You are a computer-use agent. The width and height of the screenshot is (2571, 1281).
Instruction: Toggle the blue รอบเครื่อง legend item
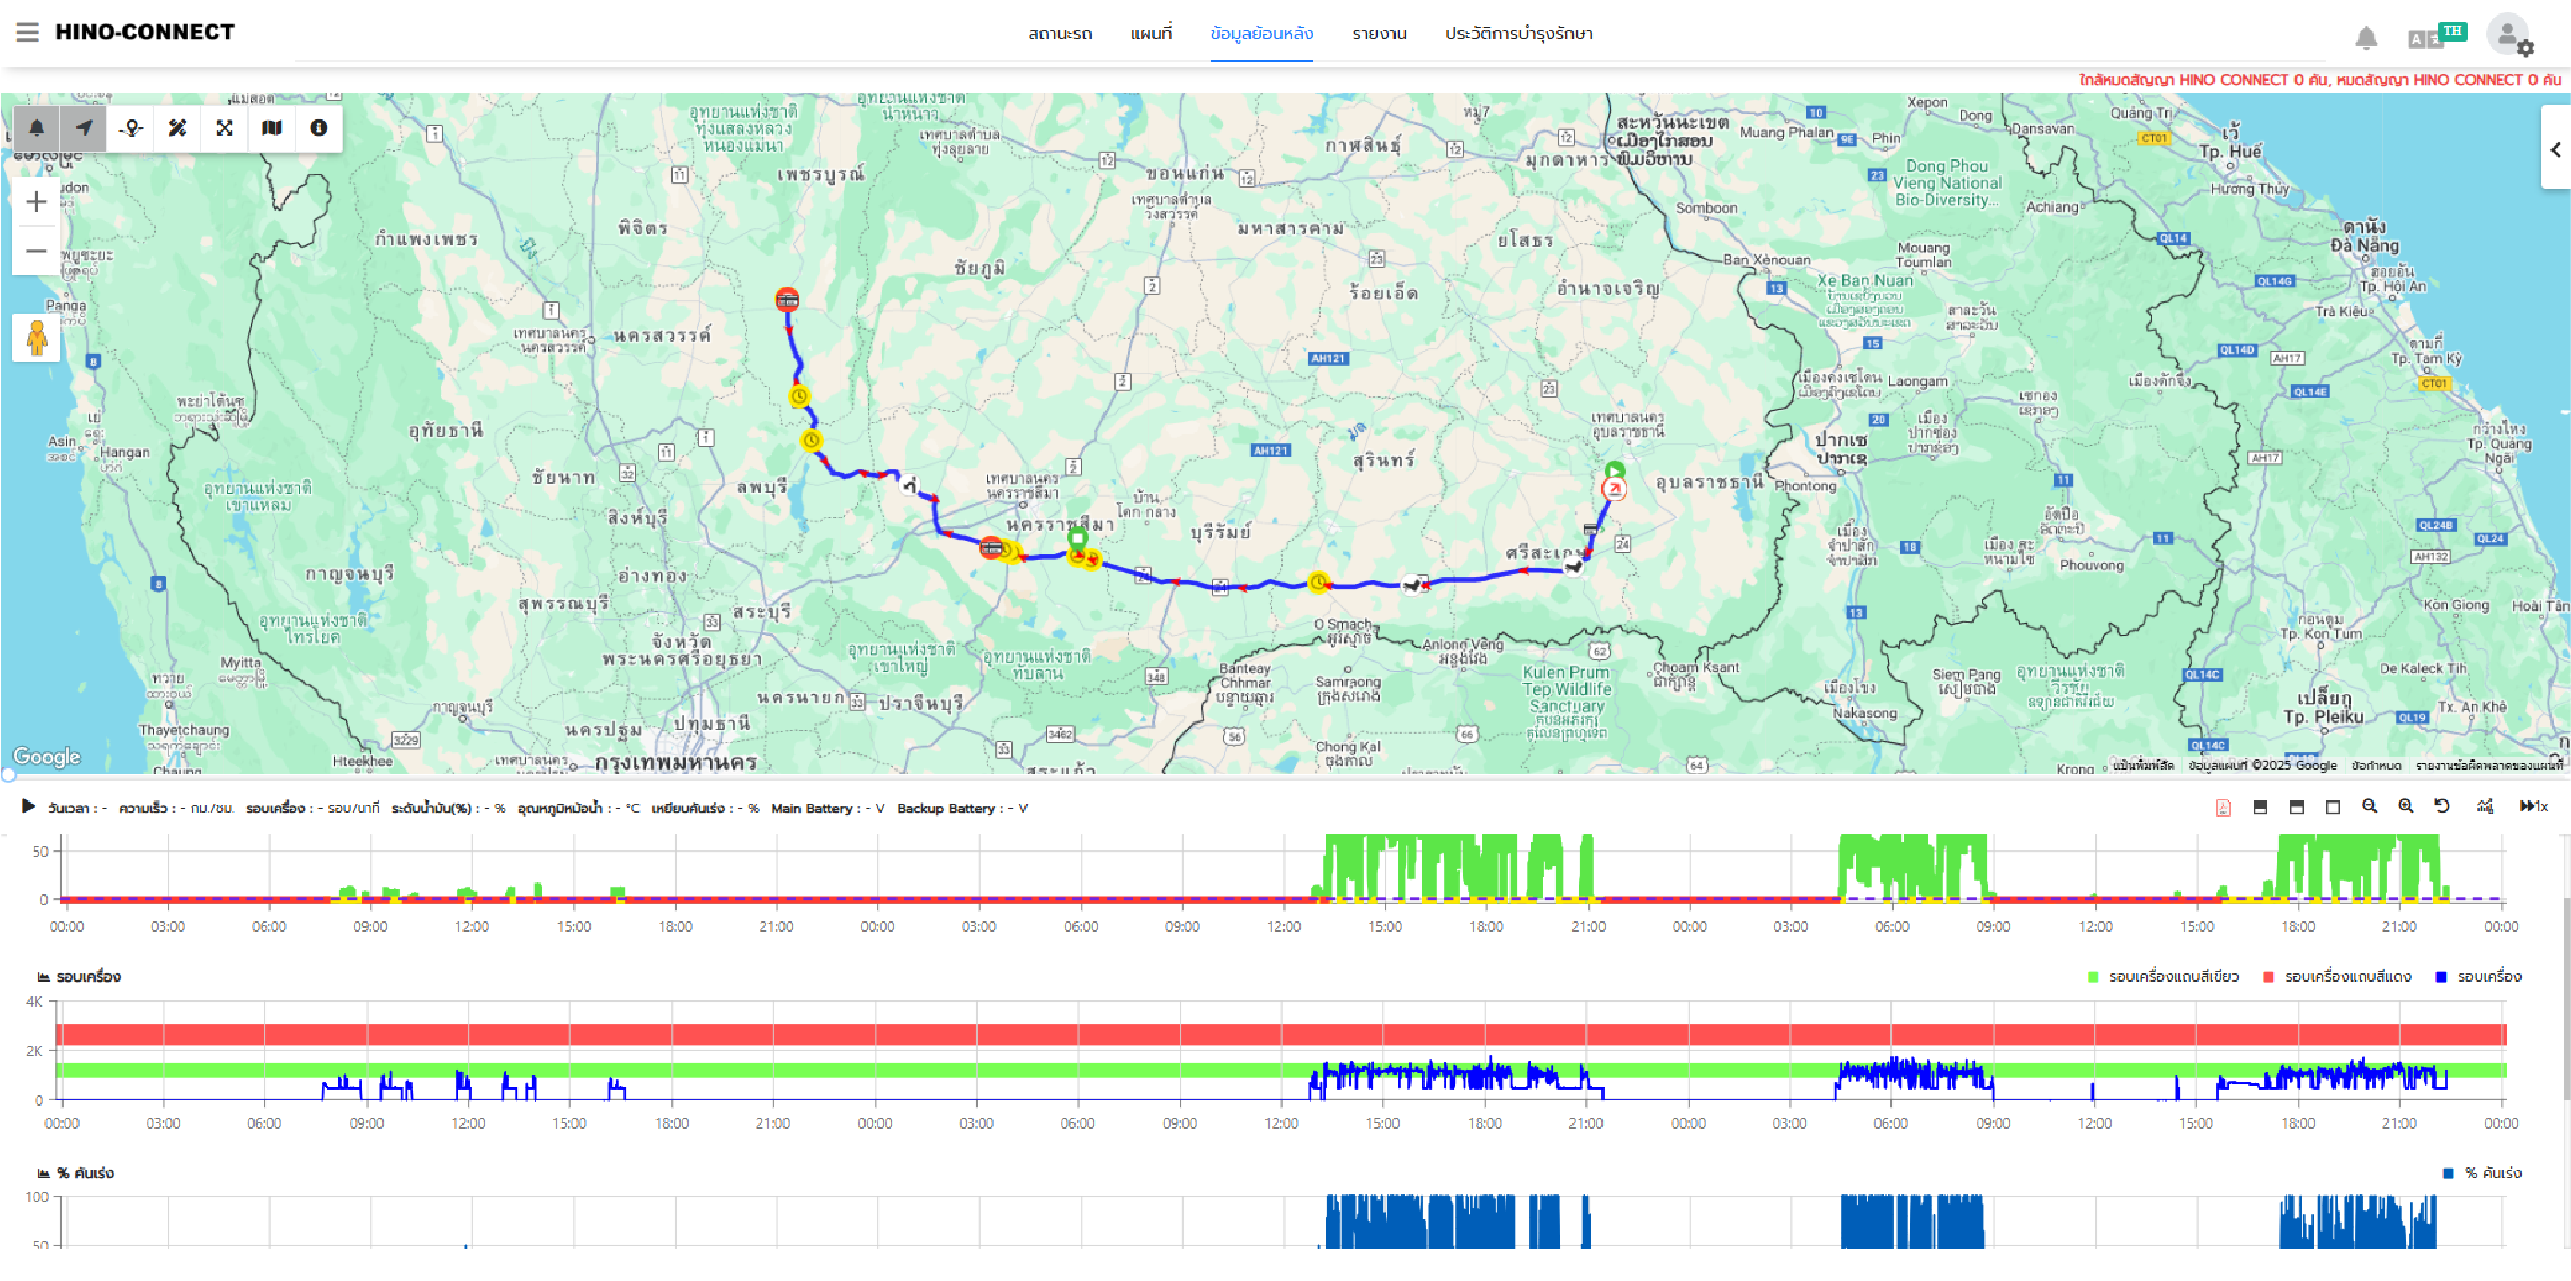pyautogui.click(x=2478, y=976)
